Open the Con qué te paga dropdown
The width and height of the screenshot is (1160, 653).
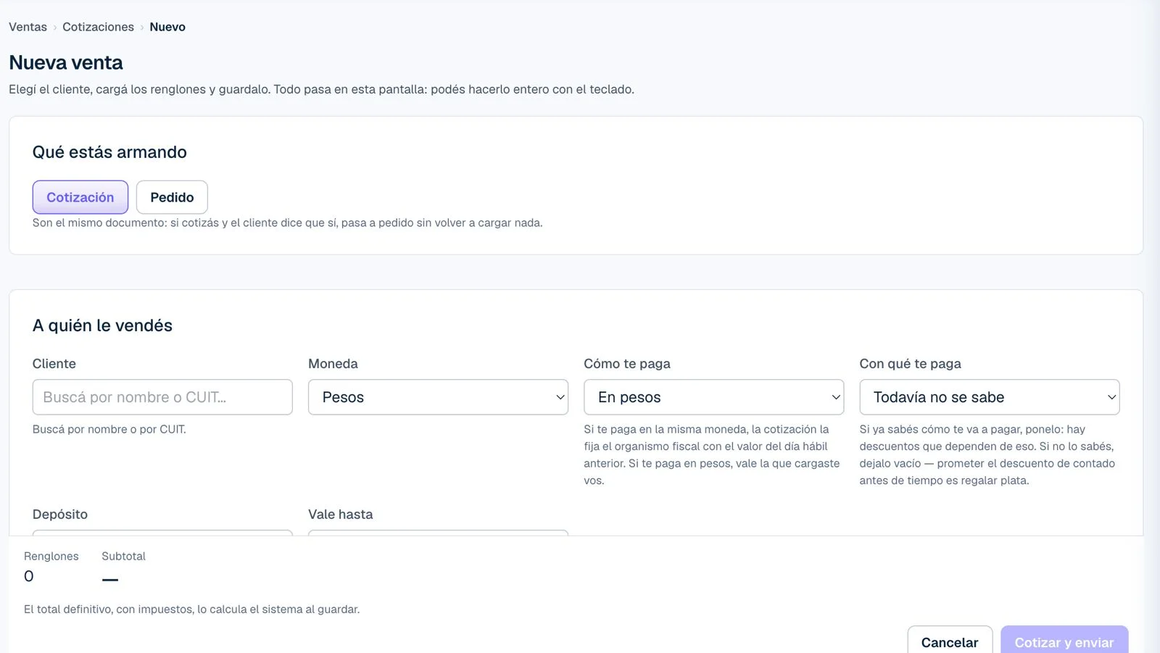click(990, 397)
